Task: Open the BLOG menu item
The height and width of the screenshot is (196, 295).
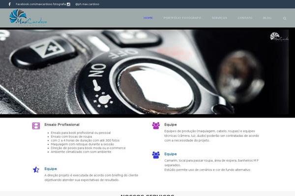Action: [267, 18]
